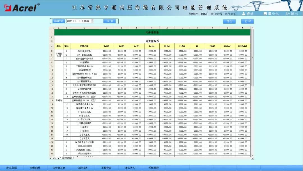Image resolution: width=303 pixels, height=171 pixels.
Task: Click the 查询 query button
Action: [x=110, y=21]
